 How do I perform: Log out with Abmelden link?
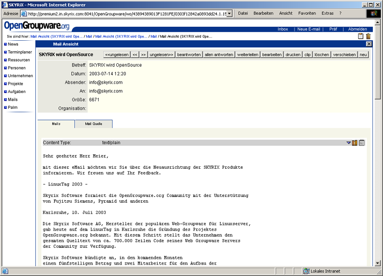click(x=358, y=29)
